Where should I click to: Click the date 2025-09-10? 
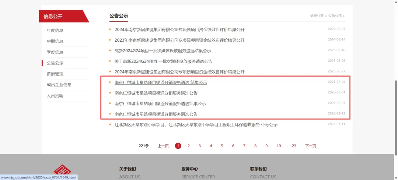click(336, 50)
